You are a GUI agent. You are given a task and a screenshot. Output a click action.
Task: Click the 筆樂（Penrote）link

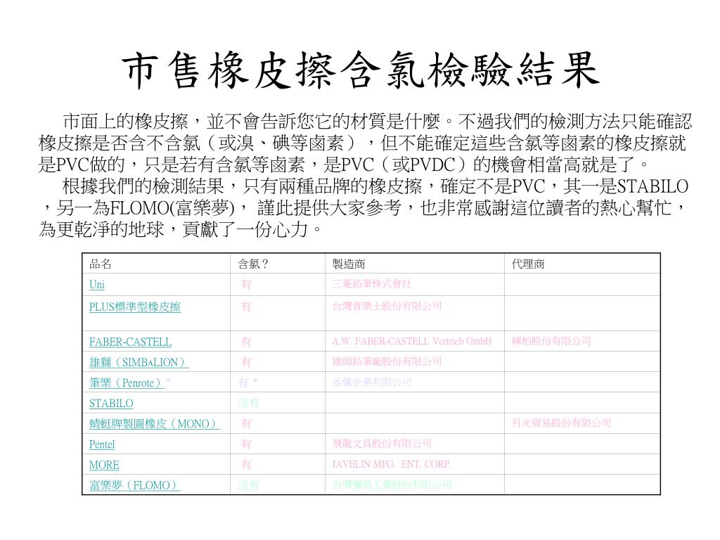point(127,382)
